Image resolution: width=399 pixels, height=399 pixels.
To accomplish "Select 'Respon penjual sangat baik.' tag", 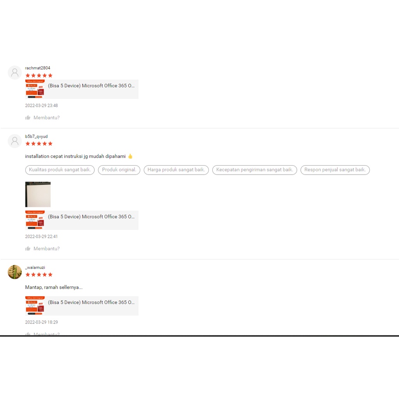I will pyautogui.click(x=335, y=170).
